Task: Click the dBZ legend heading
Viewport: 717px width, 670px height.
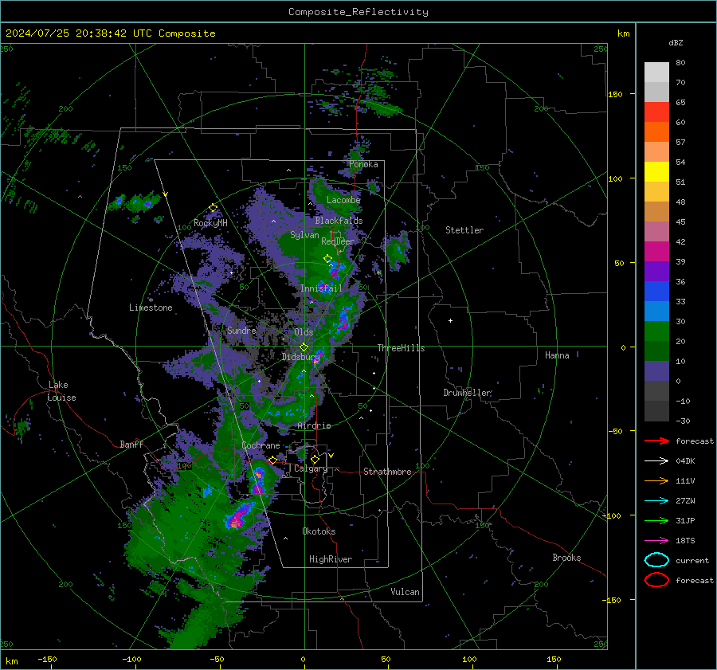Action: pos(676,43)
